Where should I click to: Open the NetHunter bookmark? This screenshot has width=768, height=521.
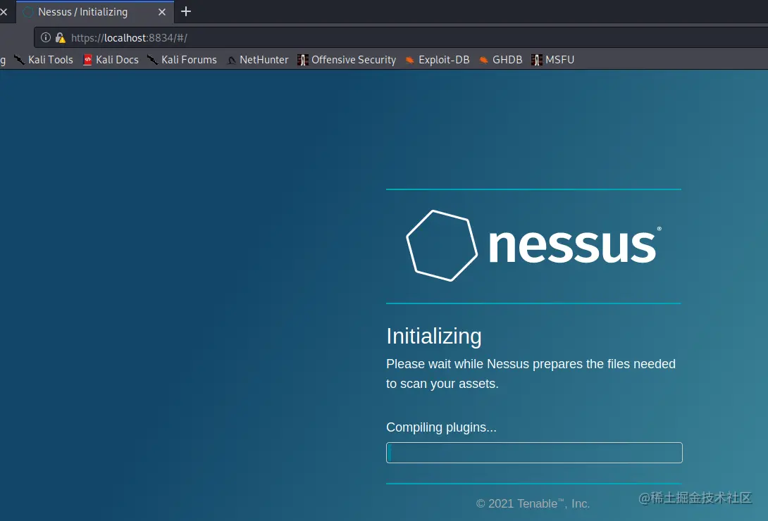[258, 60]
